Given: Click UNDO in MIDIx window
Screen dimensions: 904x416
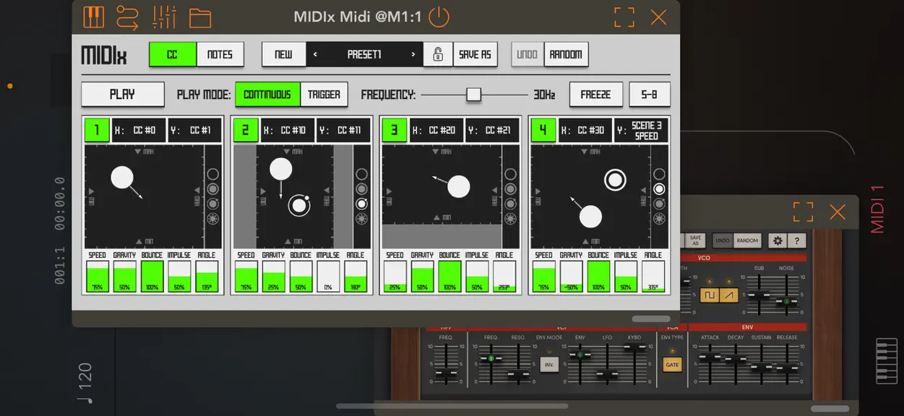Looking at the screenshot, I should pos(528,54).
